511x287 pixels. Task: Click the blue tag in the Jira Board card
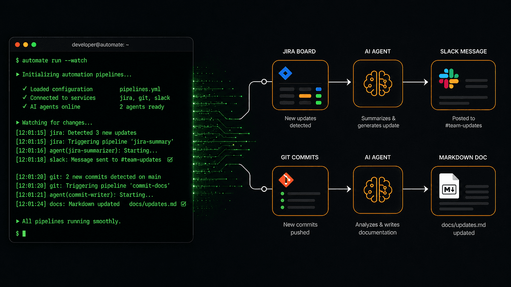(319, 89)
